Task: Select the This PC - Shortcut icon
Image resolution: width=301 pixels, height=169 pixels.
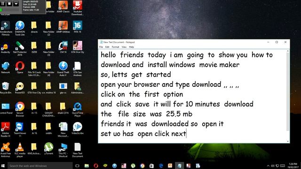Action: (x=63, y=150)
